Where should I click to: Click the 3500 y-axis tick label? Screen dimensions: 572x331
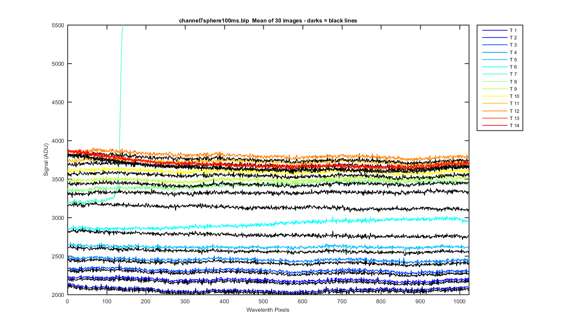[58, 179]
